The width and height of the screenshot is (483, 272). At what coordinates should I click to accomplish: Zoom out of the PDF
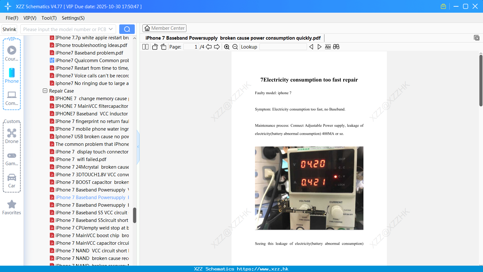tap(235, 47)
